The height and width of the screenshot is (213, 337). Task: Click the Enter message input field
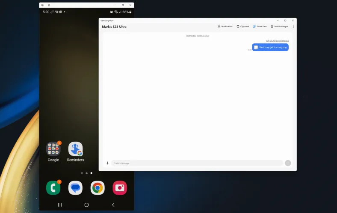[197, 163]
